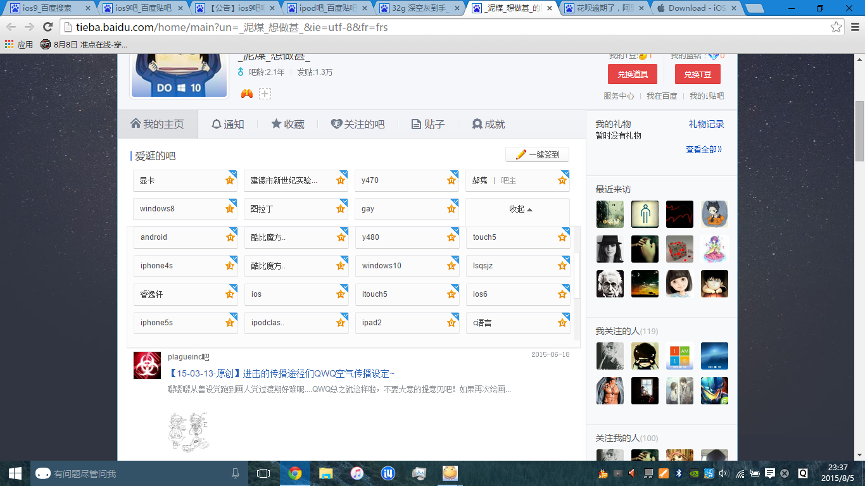Switch to the 关注的吧 tab

pyautogui.click(x=358, y=124)
